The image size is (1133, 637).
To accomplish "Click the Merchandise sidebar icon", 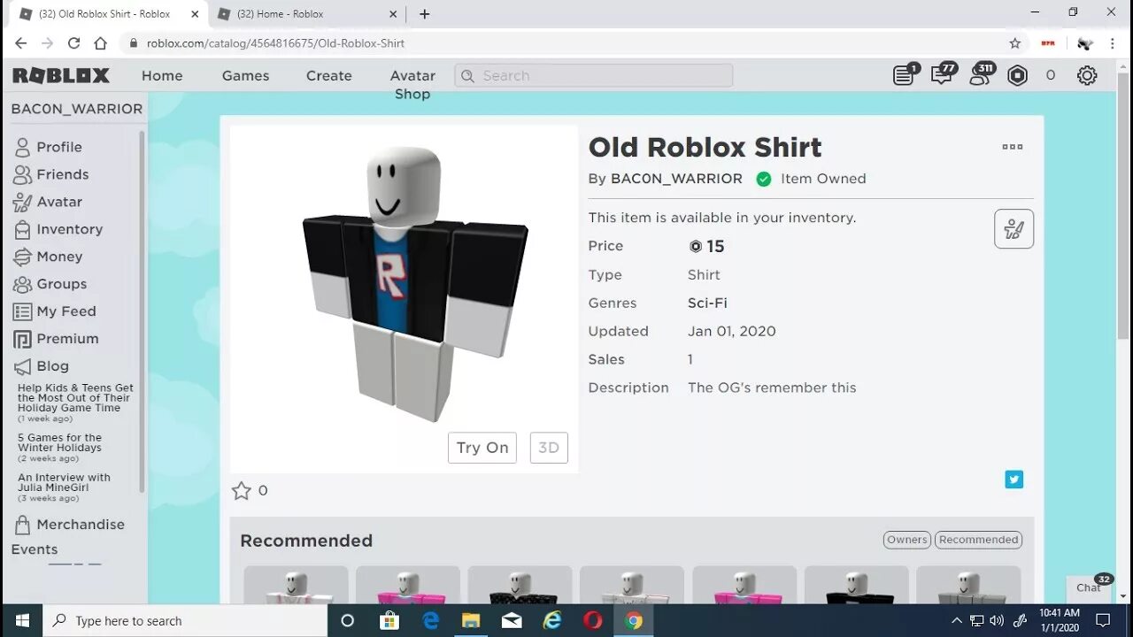I will click(x=22, y=525).
